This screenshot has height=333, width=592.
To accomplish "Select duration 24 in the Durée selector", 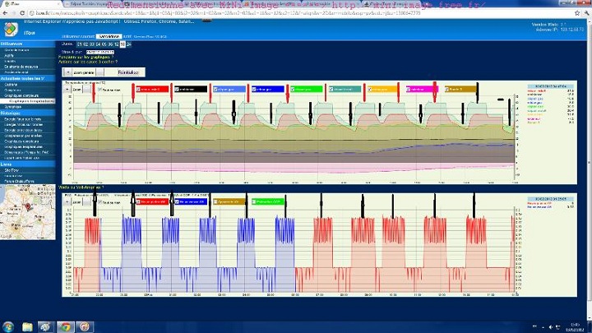I will point(128,44).
